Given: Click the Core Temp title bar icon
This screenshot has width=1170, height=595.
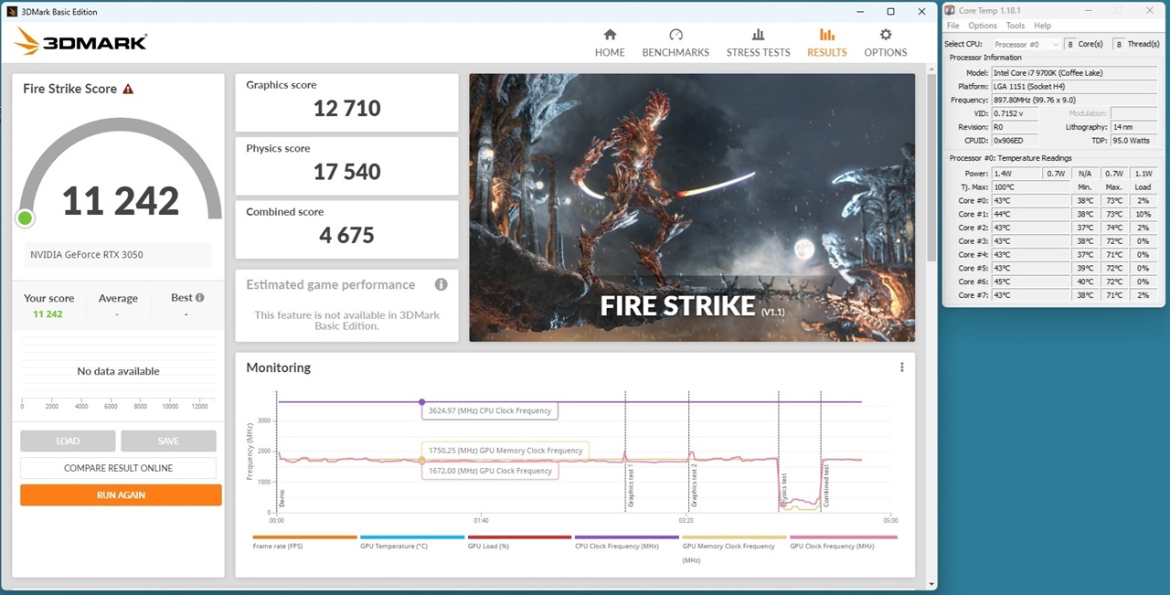Looking at the screenshot, I should click(x=951, y=10).
